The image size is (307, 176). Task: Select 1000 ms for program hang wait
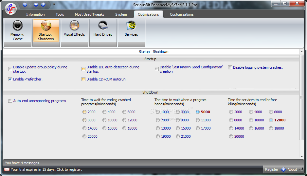[x=158, y=112]
